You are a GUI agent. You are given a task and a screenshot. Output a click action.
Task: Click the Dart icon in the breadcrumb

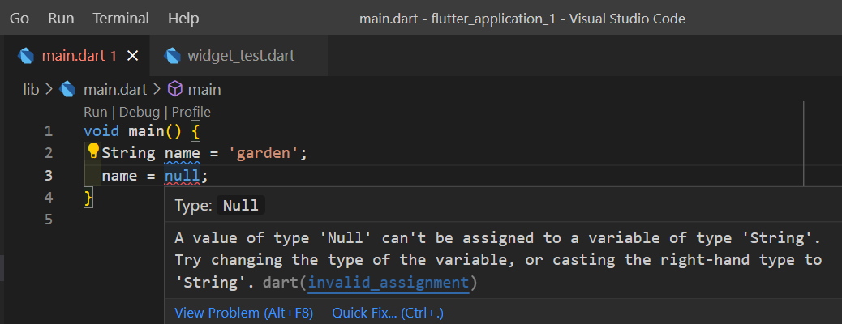tap(67, 90)
